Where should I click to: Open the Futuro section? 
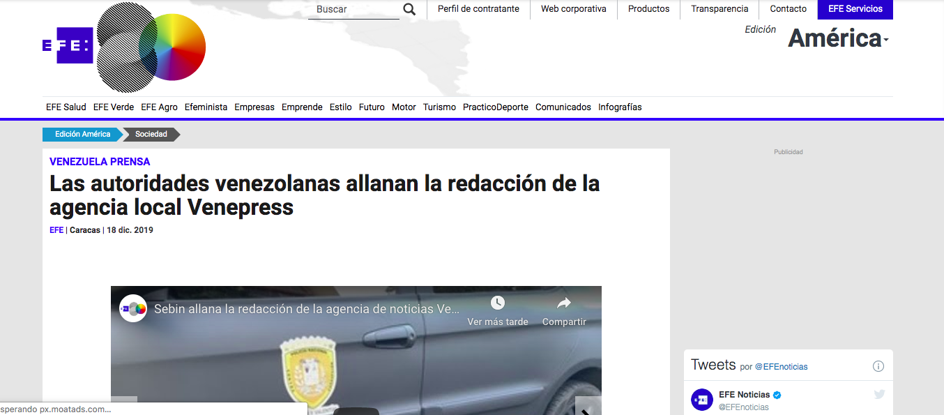372,107
